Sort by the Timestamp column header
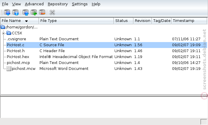The width and height of the screenshot is (208, 125). pos(189,21)
